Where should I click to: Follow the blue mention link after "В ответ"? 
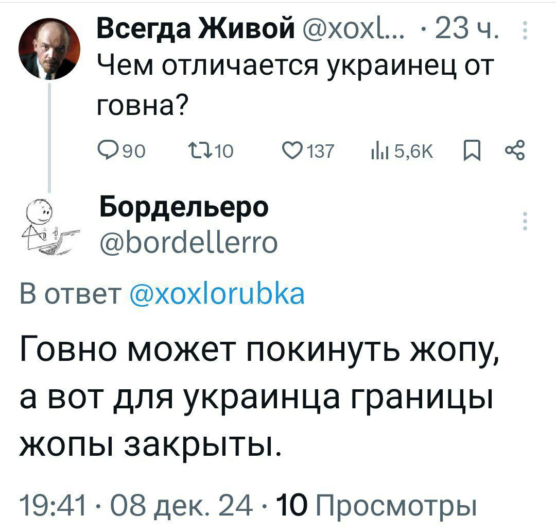[218, 295]
